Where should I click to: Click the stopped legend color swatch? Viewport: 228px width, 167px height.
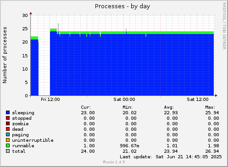point(8,118)
